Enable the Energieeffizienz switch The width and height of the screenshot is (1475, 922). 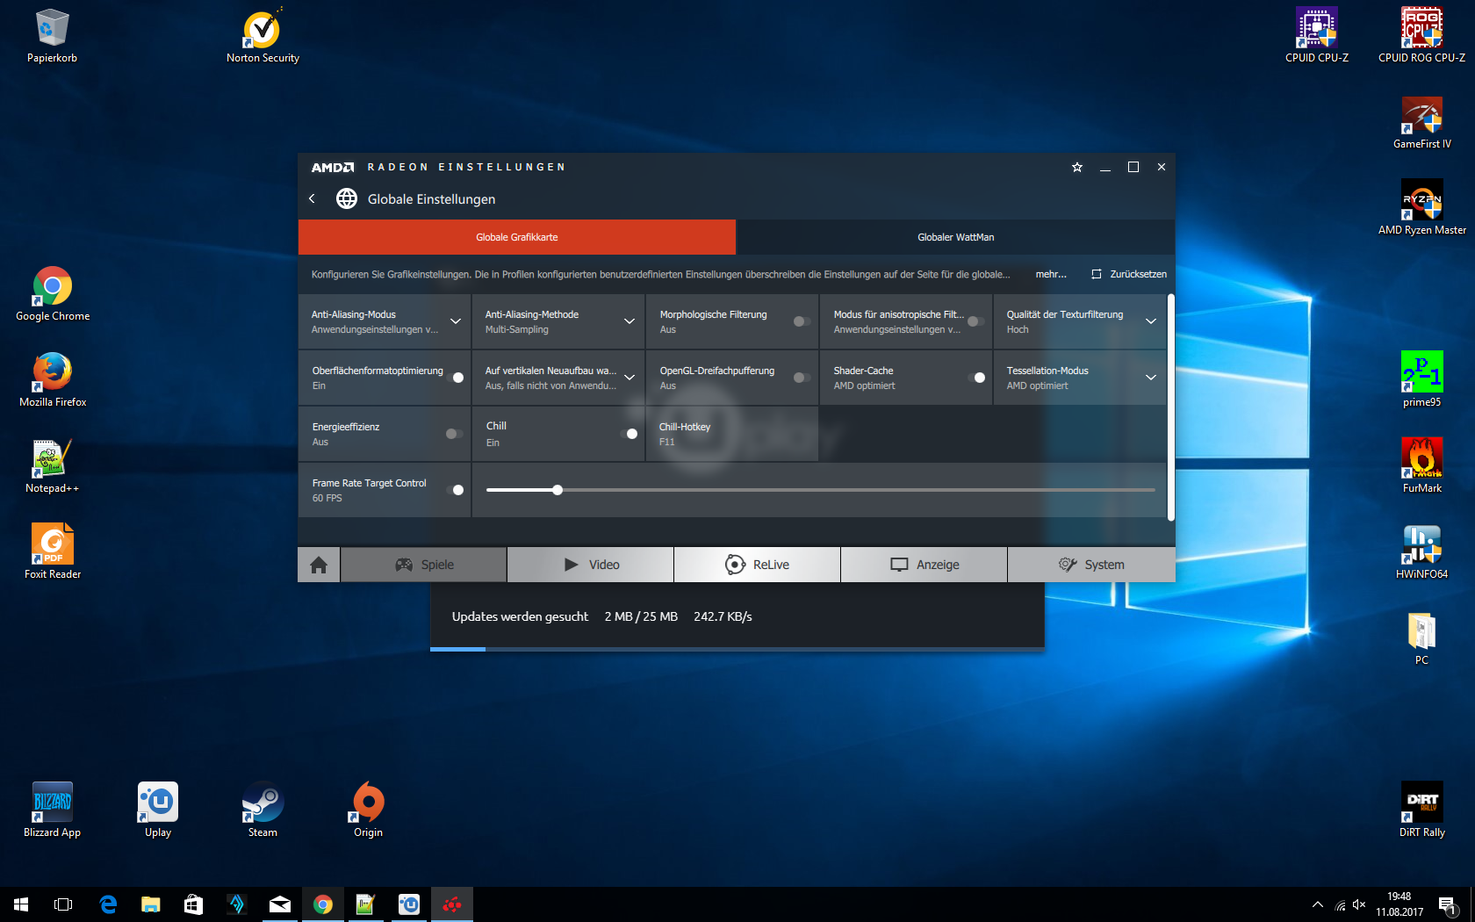[454, 434]
